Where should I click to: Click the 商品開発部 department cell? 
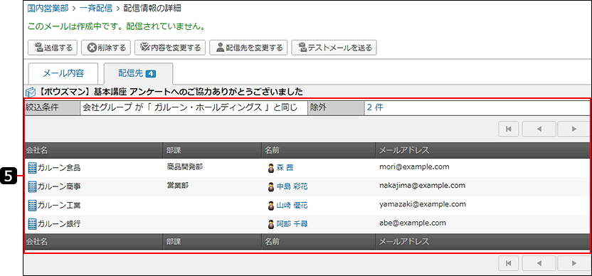tap(185, 167)
